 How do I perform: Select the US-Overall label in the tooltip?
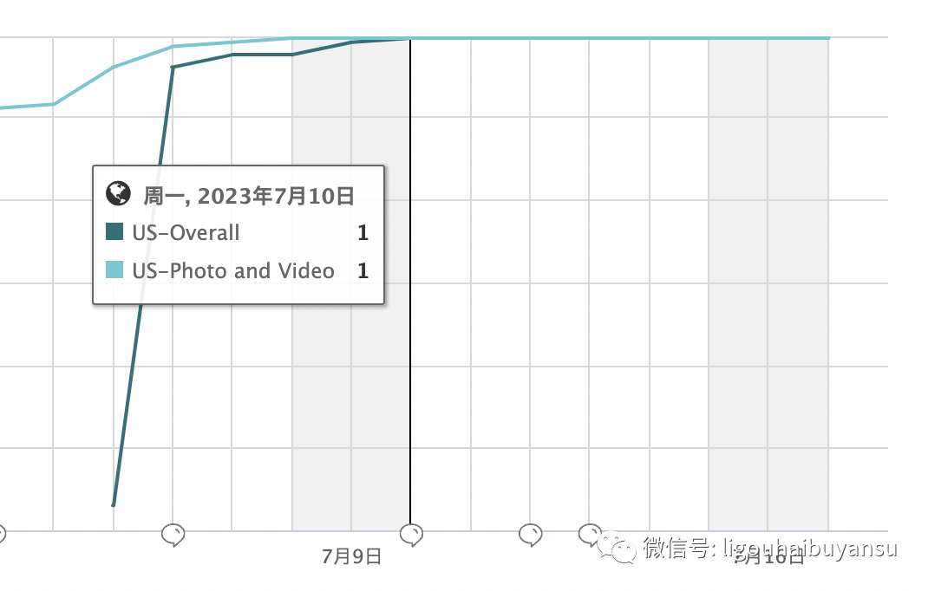pos(186,232)
